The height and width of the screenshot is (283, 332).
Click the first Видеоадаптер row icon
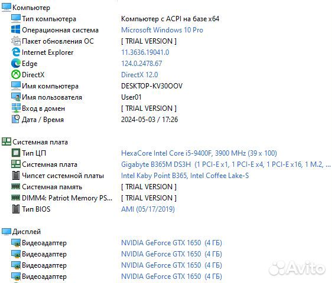point(16,243)
